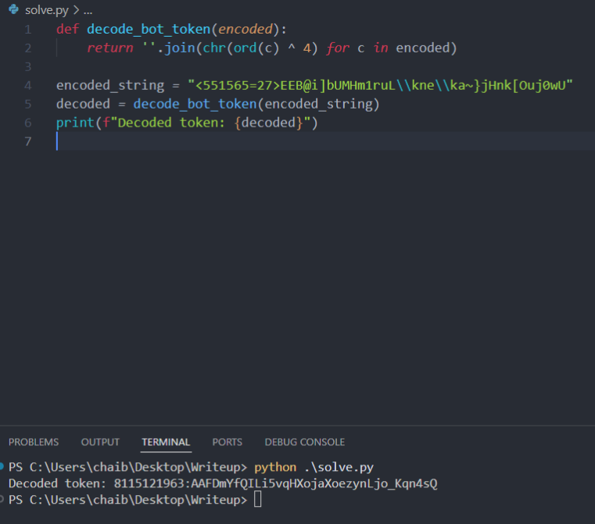Click the 'encoded' parameter in function signature
The width and height of the screenshot is (595, 524).
coord(246,30)
